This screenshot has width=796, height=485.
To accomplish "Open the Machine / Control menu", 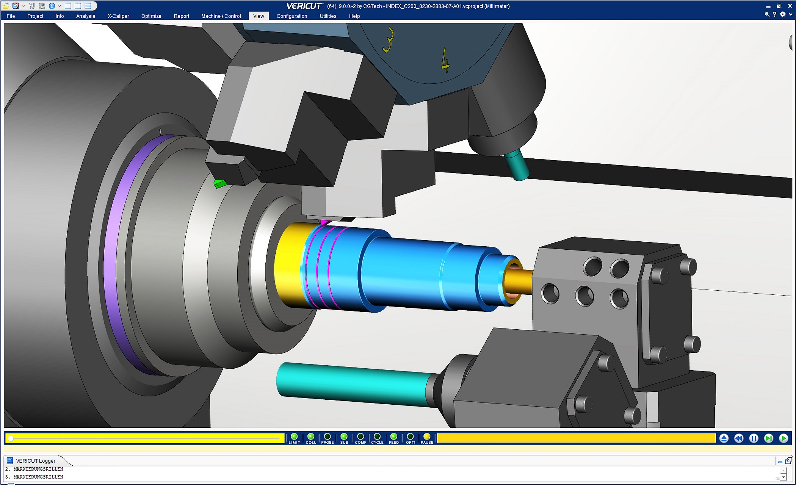I will (x=221, y=16).
